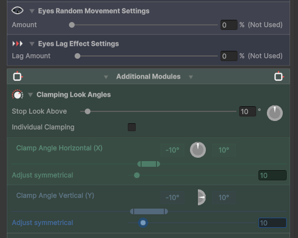298x238 pixels.
Task: Click the vertical Adjust symmetrical value field
Action: click(273, 223)
